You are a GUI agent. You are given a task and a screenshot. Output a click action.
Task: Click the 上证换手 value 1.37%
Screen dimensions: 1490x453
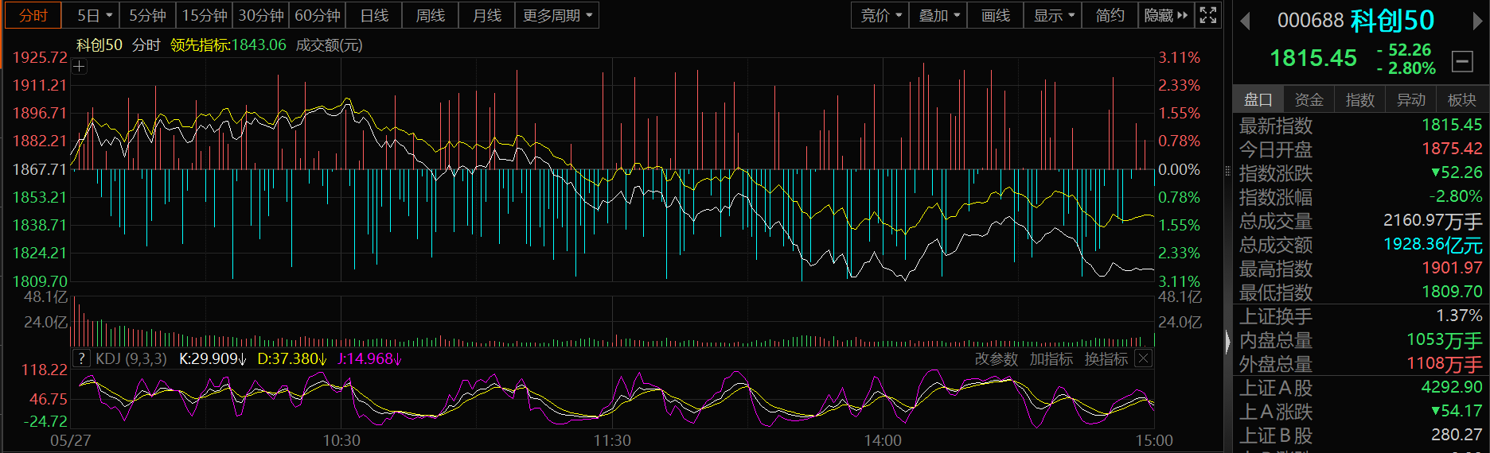1459,316
